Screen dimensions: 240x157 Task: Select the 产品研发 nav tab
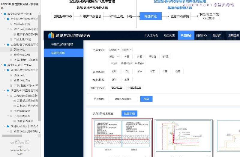pyautogui.click(x=186, y=36)
